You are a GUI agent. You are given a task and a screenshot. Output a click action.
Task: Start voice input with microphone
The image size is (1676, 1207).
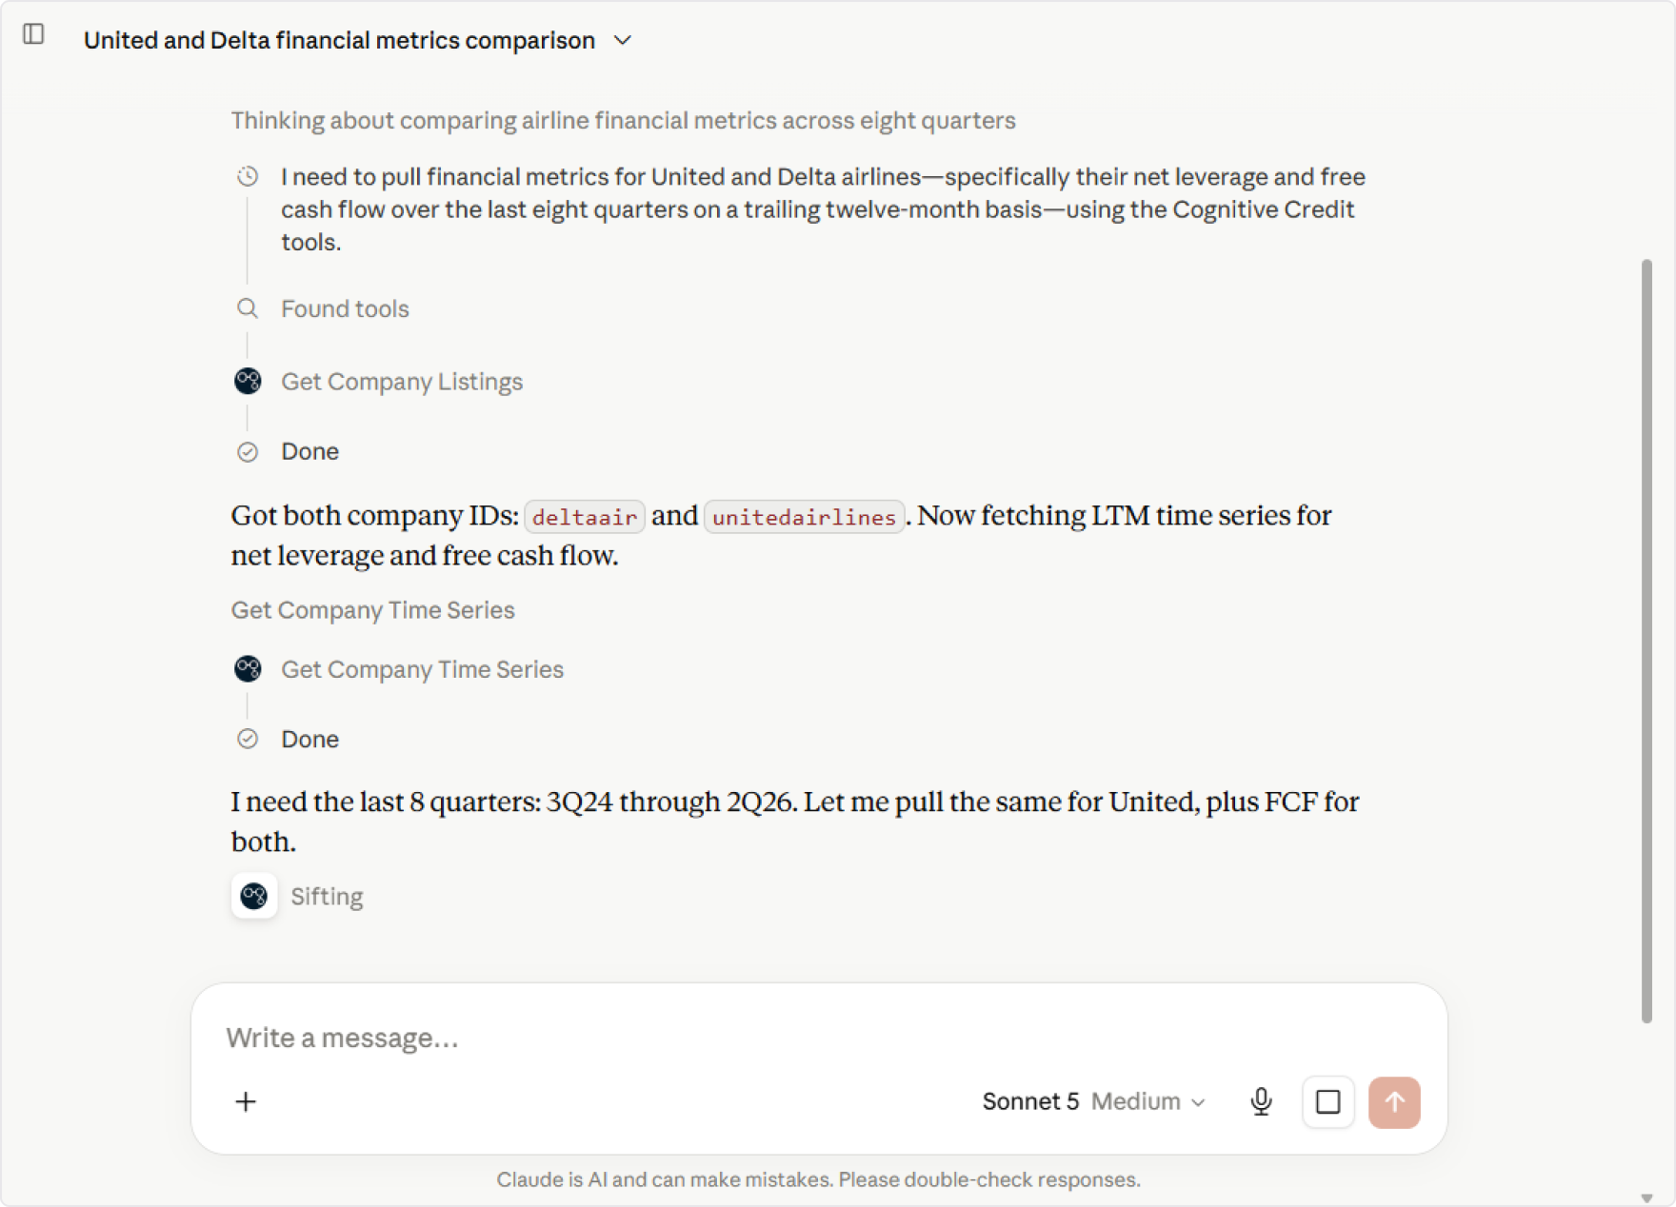(1261, 1101)
